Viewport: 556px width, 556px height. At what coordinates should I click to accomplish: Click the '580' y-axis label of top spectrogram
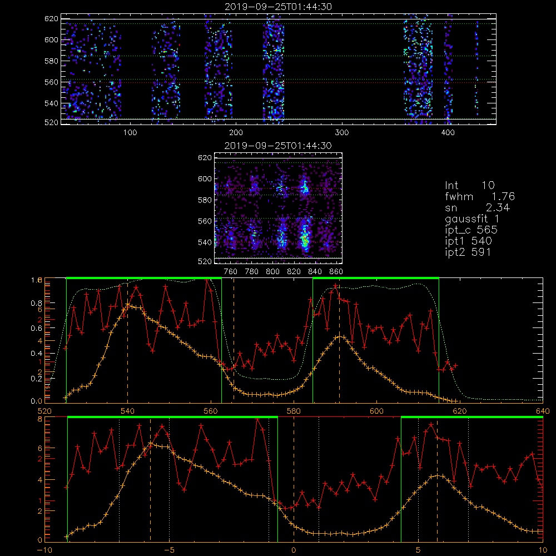click(51, 61)
